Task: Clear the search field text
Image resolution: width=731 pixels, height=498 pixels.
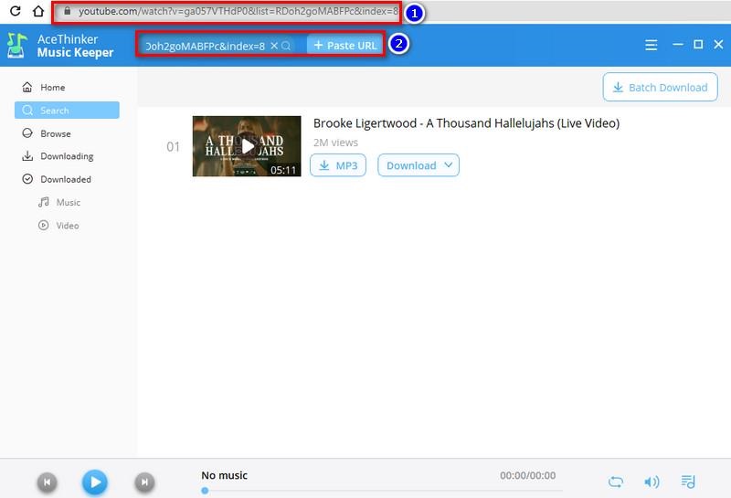Action: pos(274,45)
